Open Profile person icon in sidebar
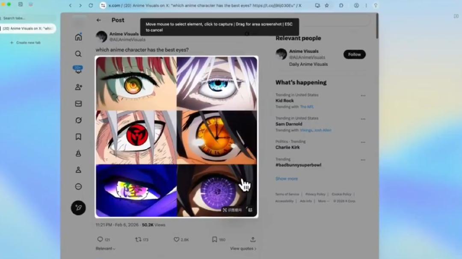This screenshot has height=259, width=462. pyautogui.click(x=78, y=170)
